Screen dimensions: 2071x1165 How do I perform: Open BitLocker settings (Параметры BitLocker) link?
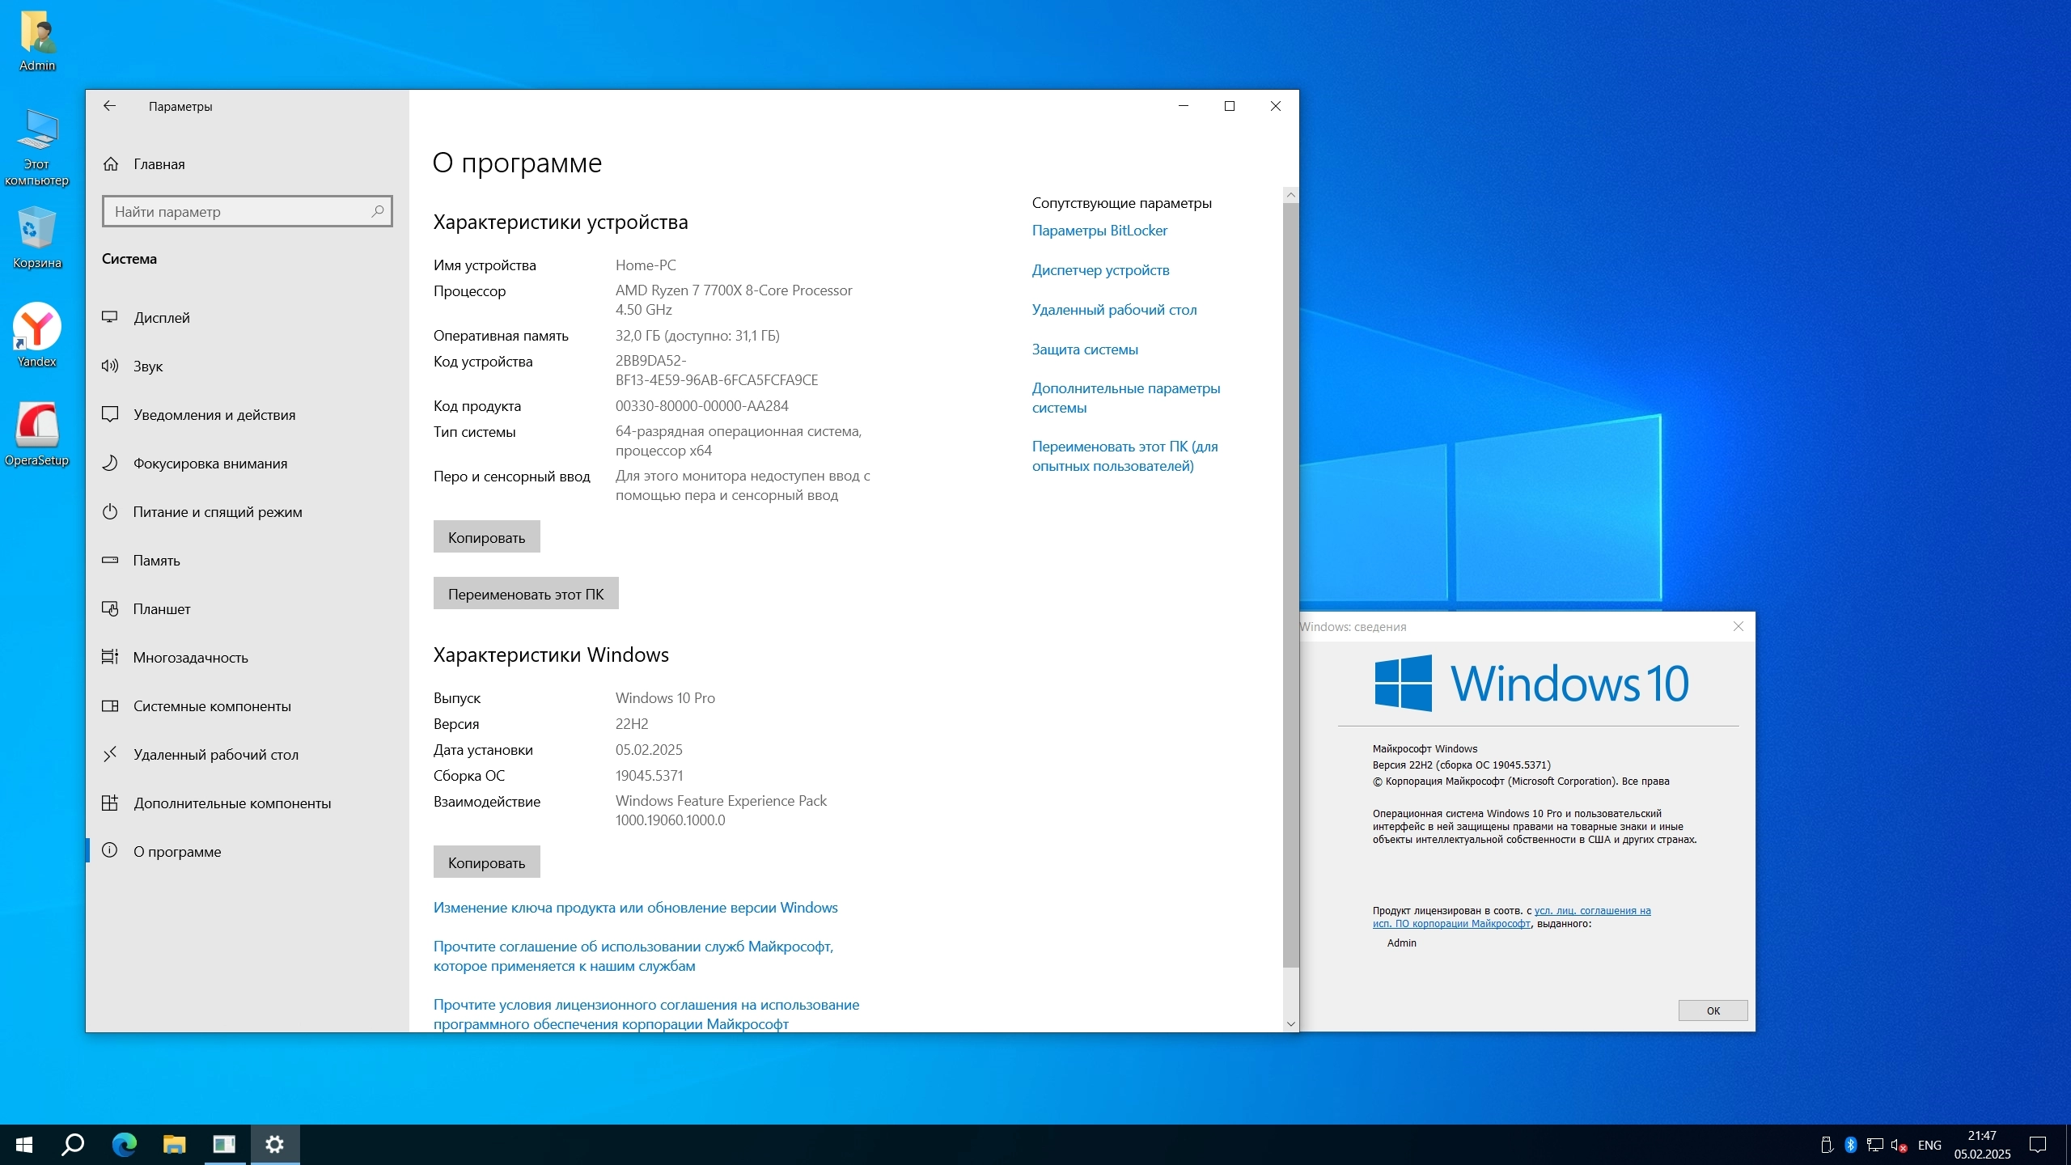click(x=1099, y=231)
